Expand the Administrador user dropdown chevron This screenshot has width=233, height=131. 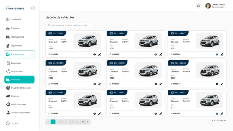[225, 7]
